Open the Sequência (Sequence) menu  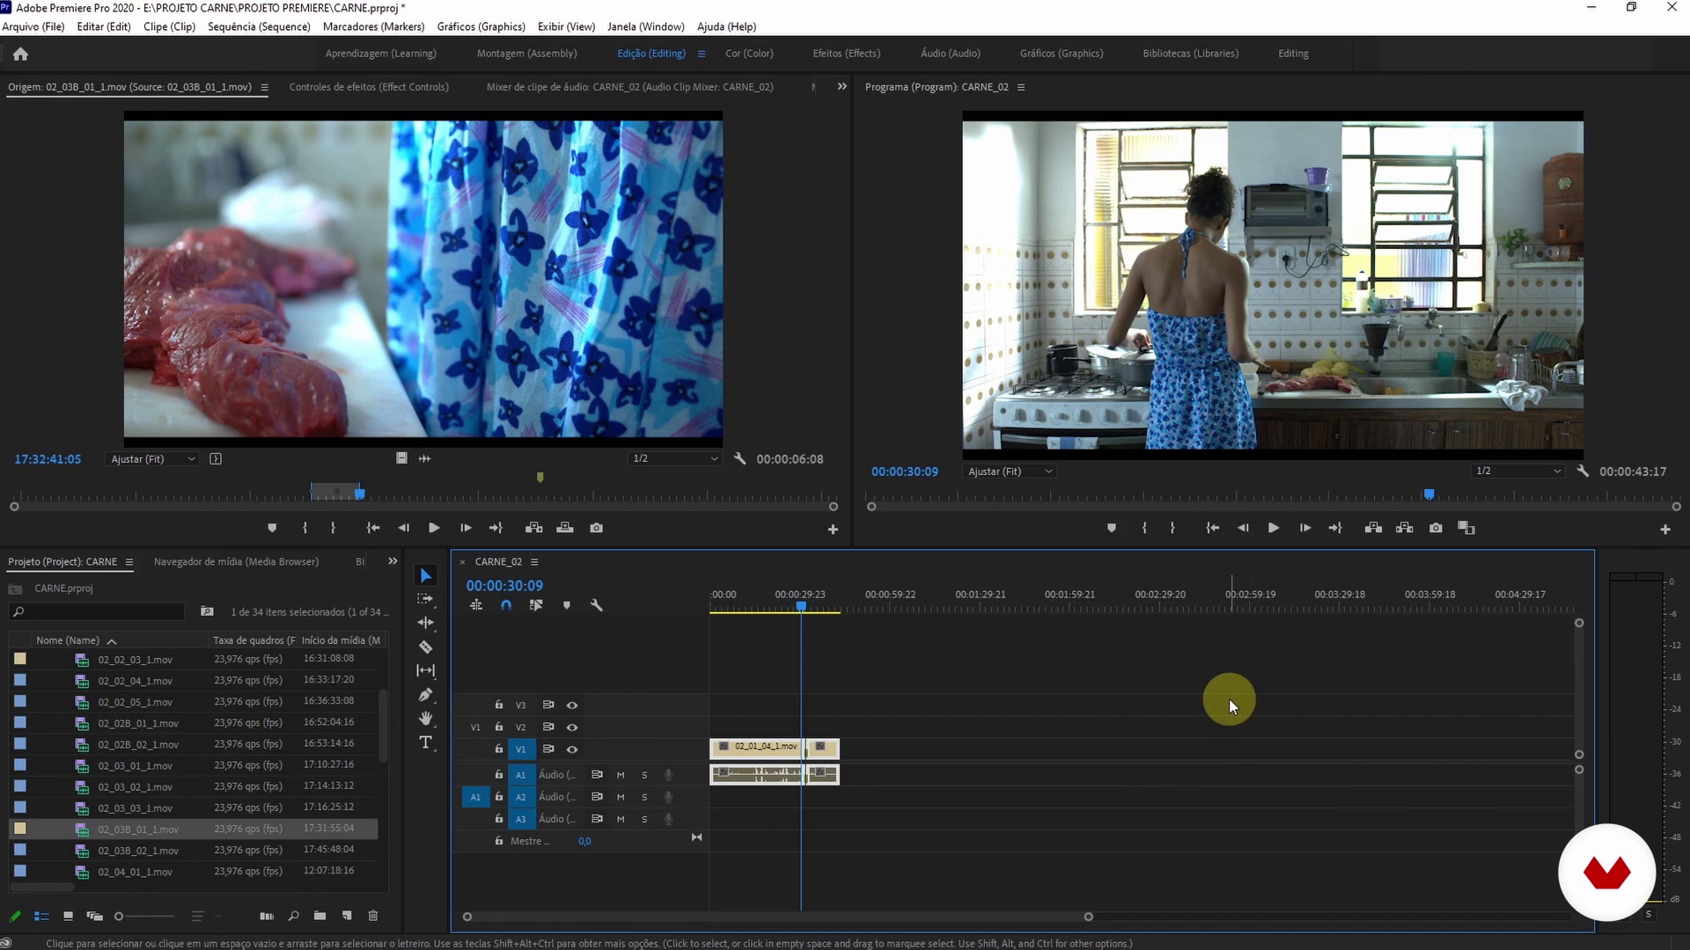[x=259, y=26]
